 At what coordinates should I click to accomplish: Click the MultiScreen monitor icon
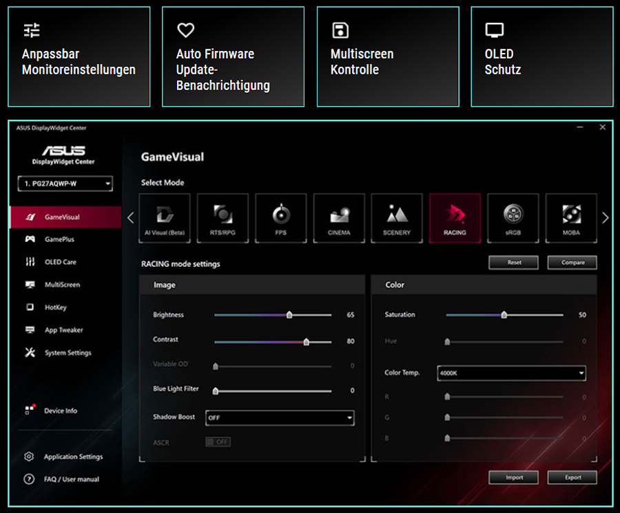click(30, 285)
